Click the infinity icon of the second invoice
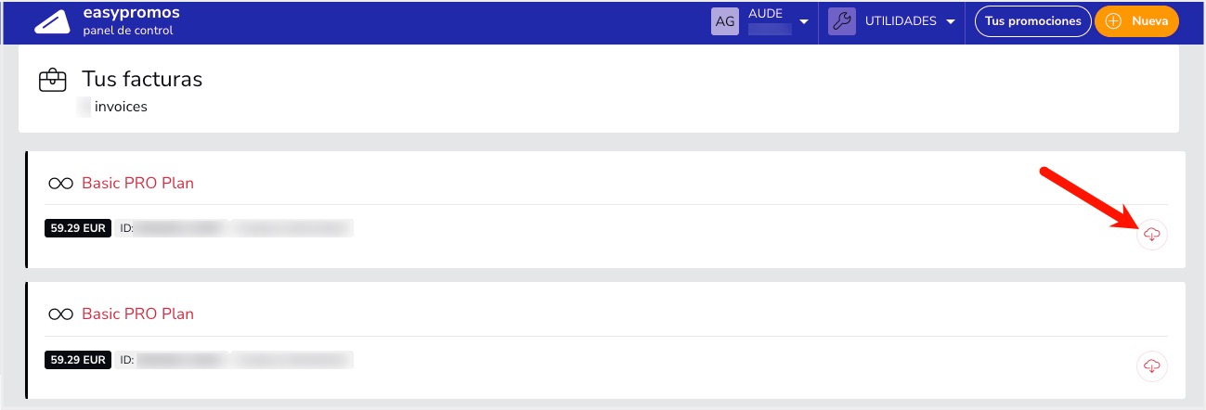This screenshot has height=410, width=1206. 60,314
